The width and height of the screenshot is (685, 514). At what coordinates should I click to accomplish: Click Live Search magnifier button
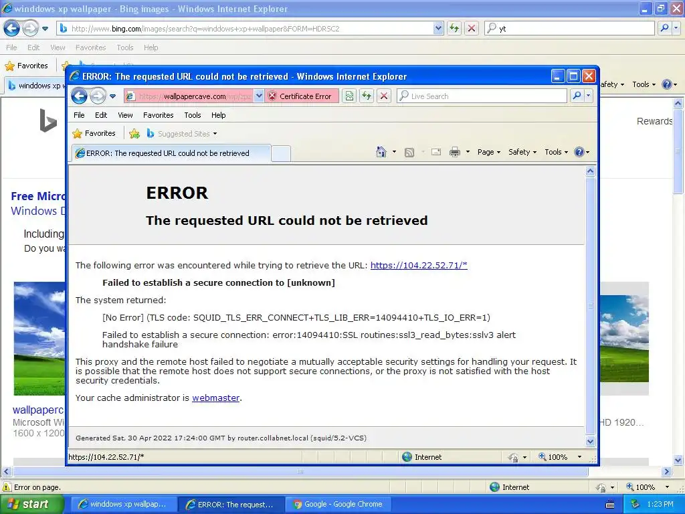tap(577, 96)
